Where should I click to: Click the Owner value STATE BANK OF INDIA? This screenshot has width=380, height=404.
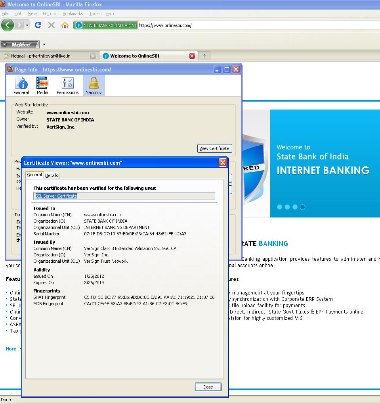tap(70, 120)
